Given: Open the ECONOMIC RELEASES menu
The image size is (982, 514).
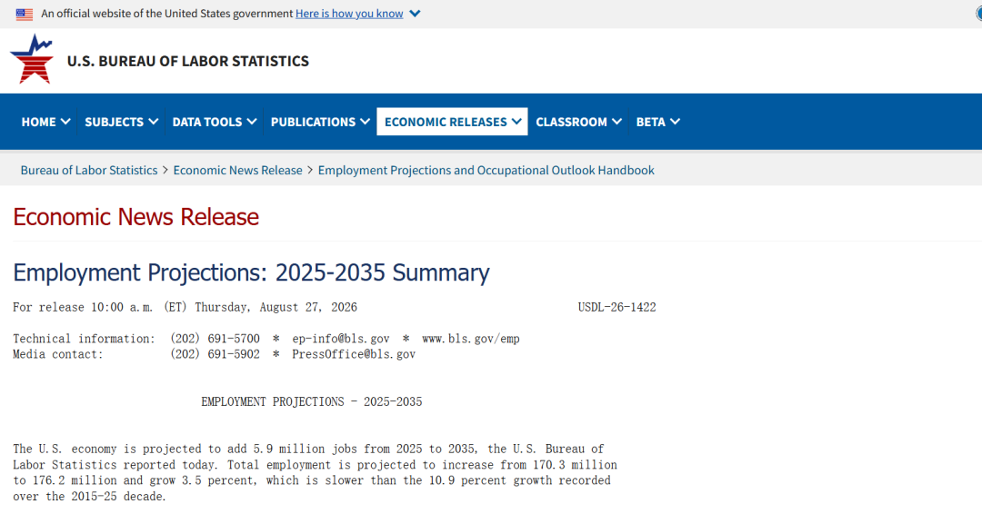Looking at the screenshot, I should 452,122.
